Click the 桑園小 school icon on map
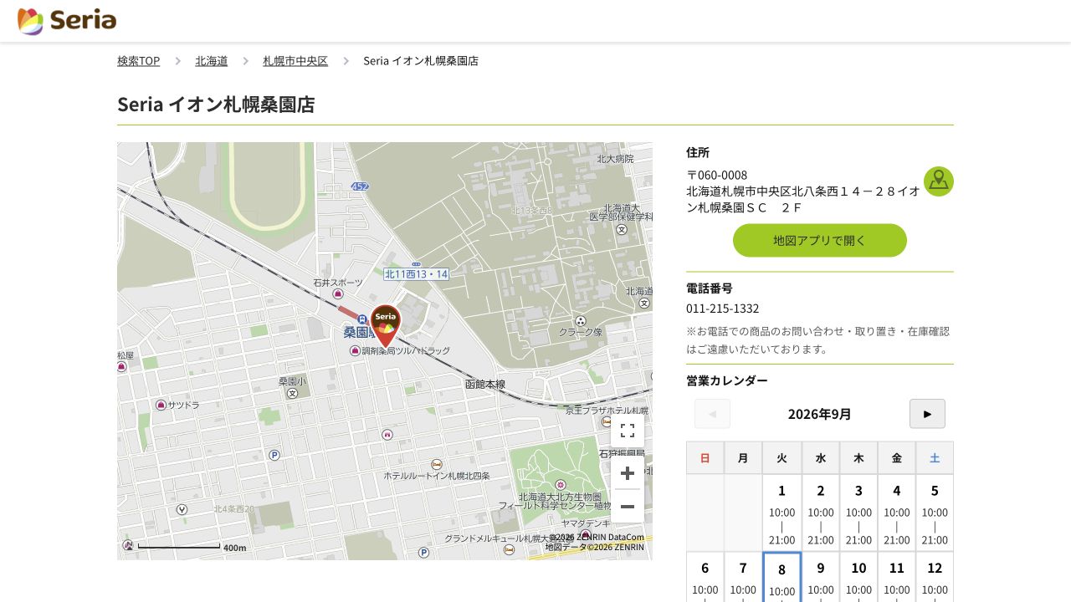Image resolution: width=1071 pixels, height=602 pixels. click(x=292, y=393)
